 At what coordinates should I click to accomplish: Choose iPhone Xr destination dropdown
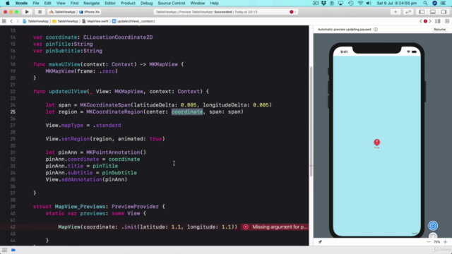click(90, 12)
